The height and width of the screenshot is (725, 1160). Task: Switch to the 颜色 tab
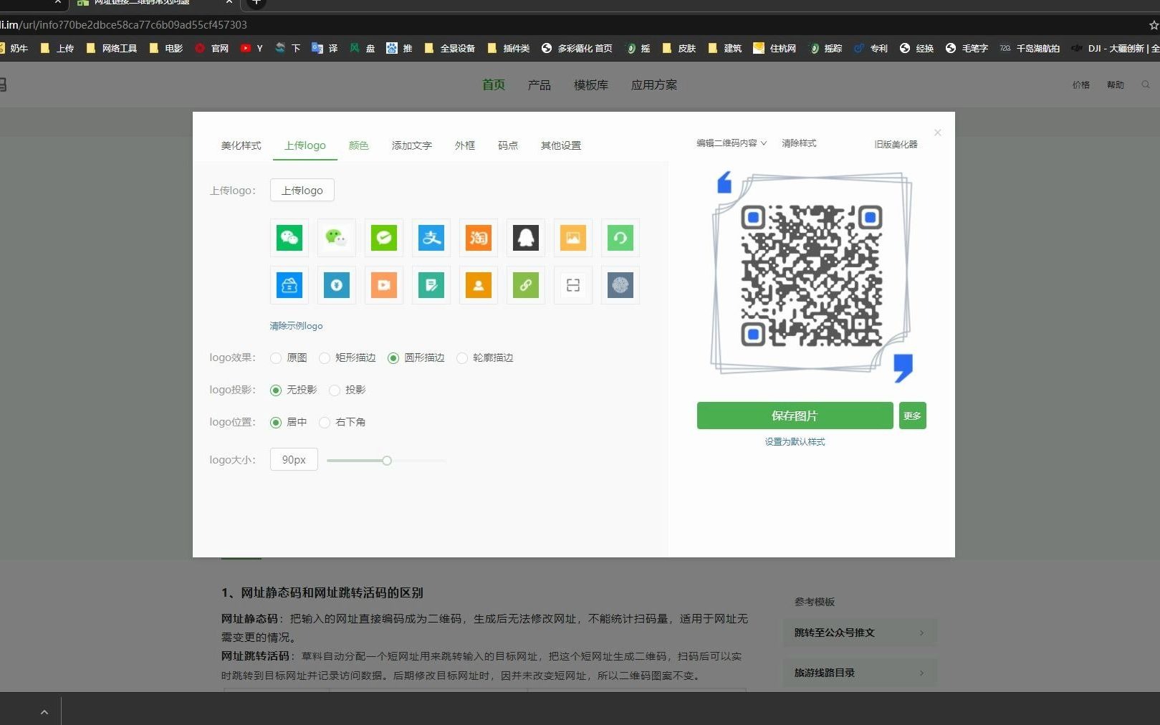[358, 145]
